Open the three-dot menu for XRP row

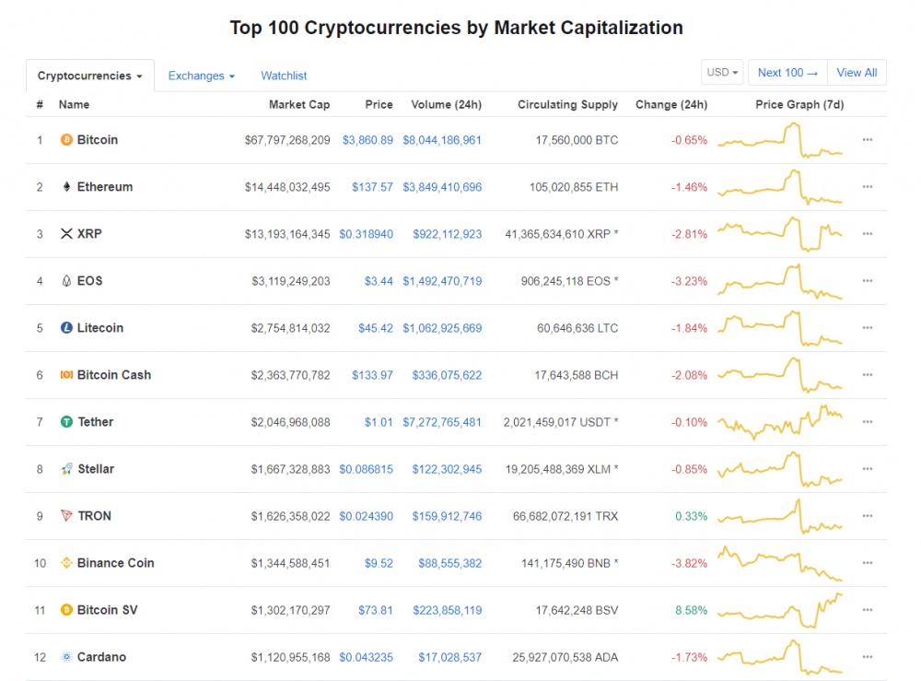click(x=868, y=234)
